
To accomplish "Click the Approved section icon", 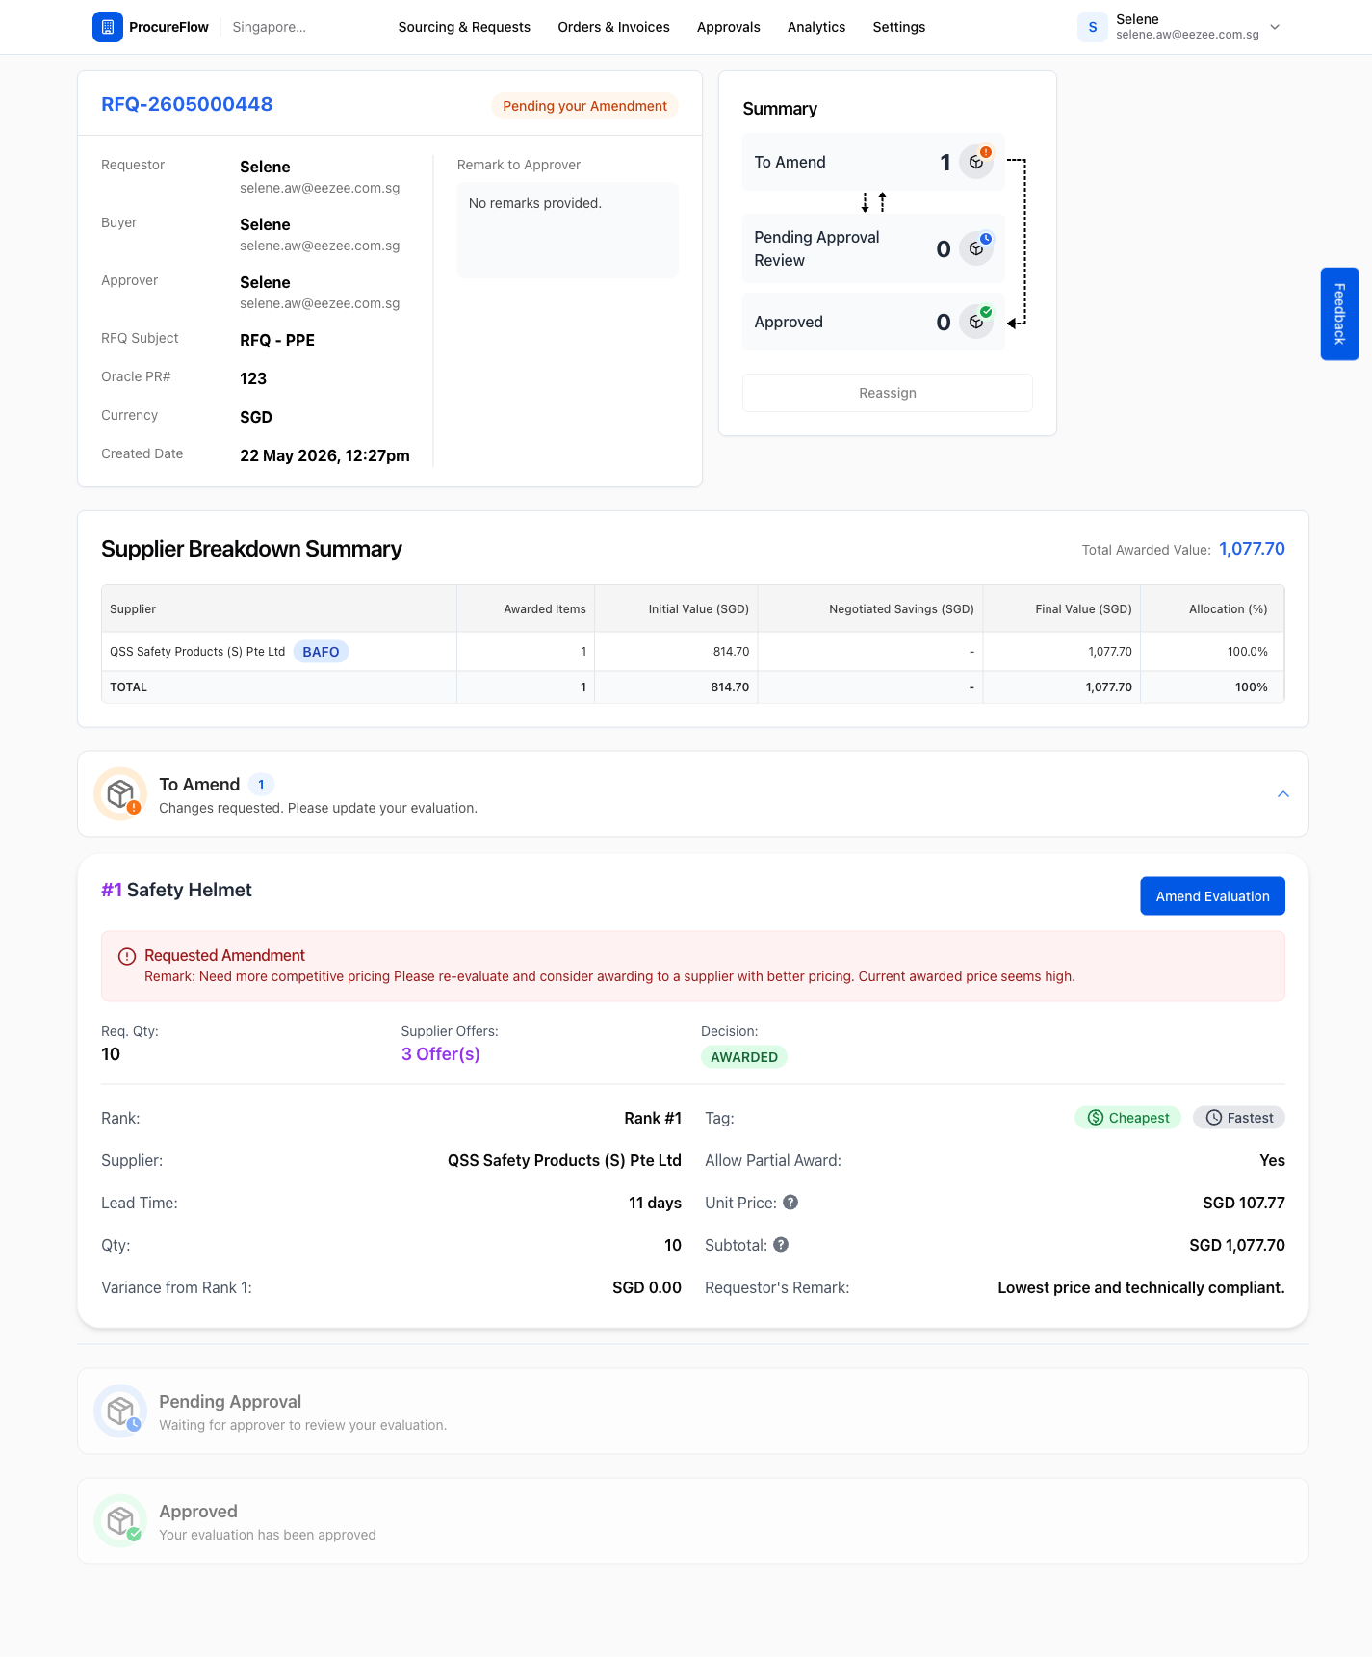I will coord(120,1521).
